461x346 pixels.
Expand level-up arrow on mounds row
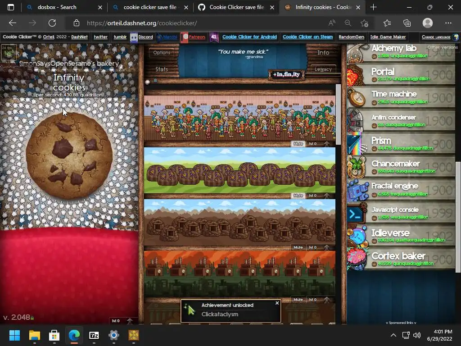click(x=327, y=196)
